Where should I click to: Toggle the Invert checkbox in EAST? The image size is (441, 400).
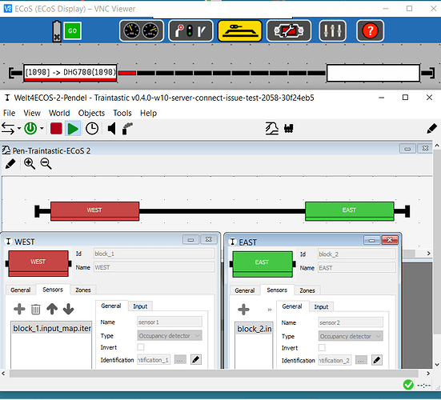(322, 348)
